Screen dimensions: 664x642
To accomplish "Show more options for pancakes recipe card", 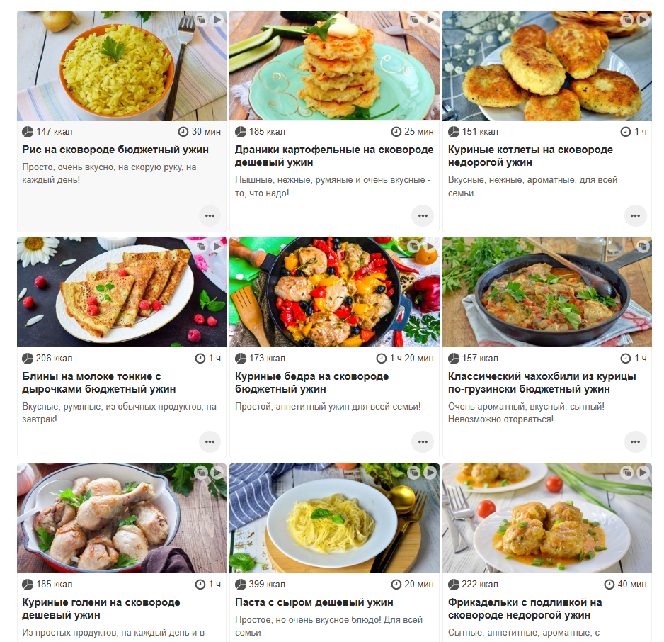I will pyautogui.click(x=210, y=441).
